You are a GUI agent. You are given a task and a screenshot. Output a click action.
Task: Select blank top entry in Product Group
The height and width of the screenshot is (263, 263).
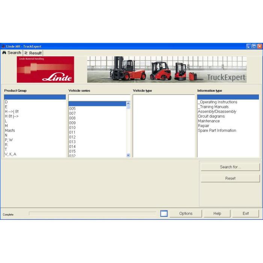pos(35,97)
